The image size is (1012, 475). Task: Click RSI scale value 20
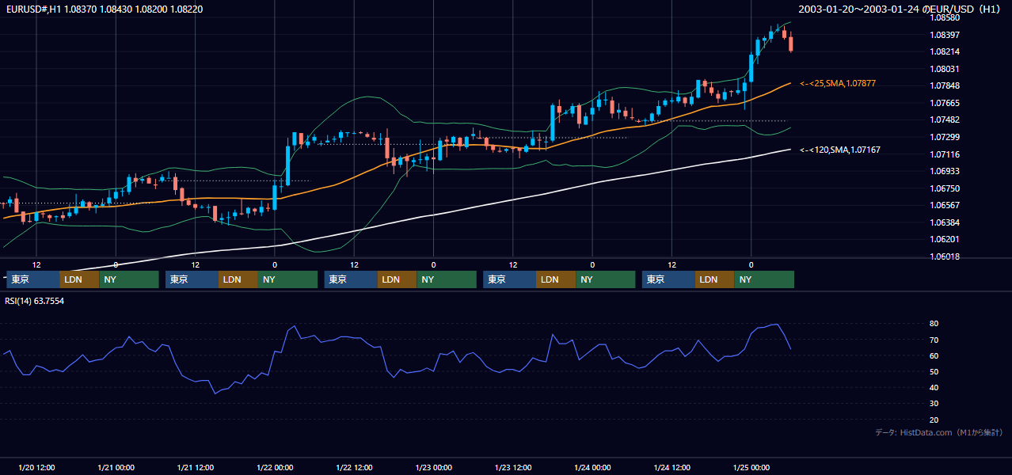pyautogui.click(x=934, y=420)
